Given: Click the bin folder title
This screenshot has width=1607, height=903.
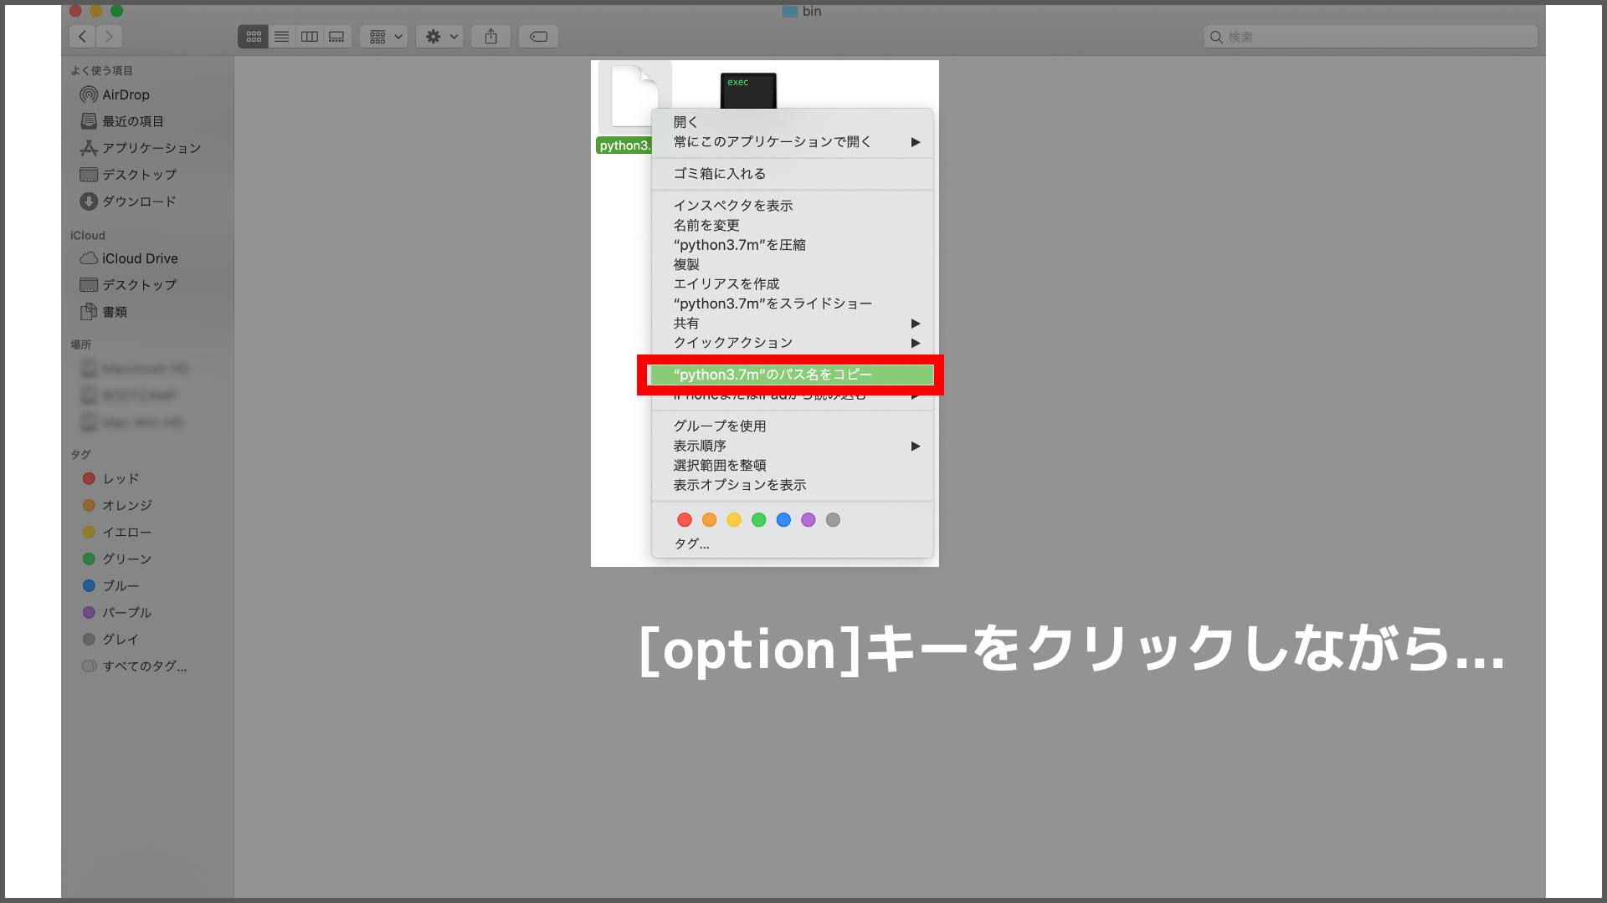Looking at the screenshot, I should click(x=802, y=12).
